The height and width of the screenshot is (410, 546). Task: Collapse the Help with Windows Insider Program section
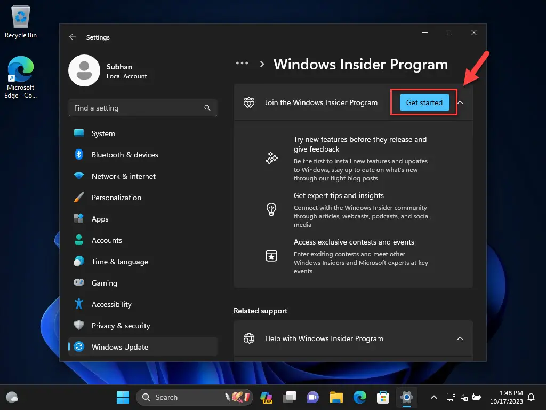[x=460, y=338]
